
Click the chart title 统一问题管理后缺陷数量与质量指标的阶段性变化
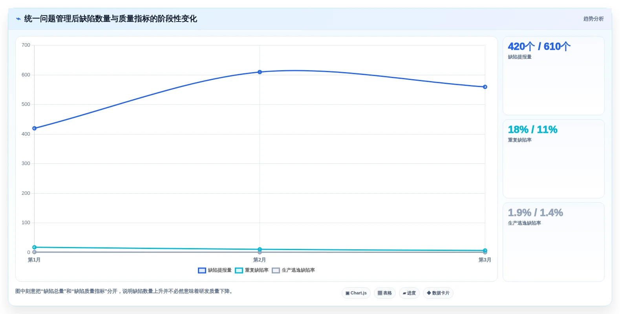111,19
